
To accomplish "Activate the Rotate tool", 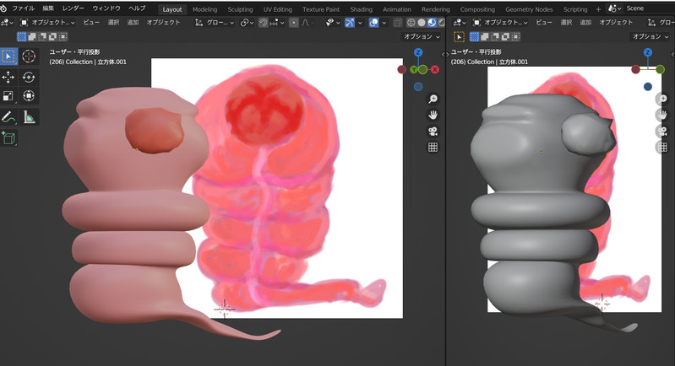I will pyautogui.click(x=29, y=77).
